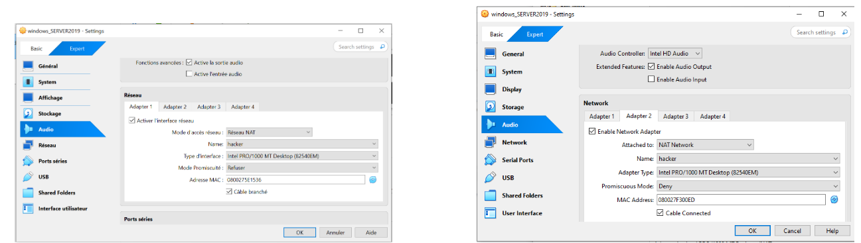Open General monitor icon in English window

491,54
